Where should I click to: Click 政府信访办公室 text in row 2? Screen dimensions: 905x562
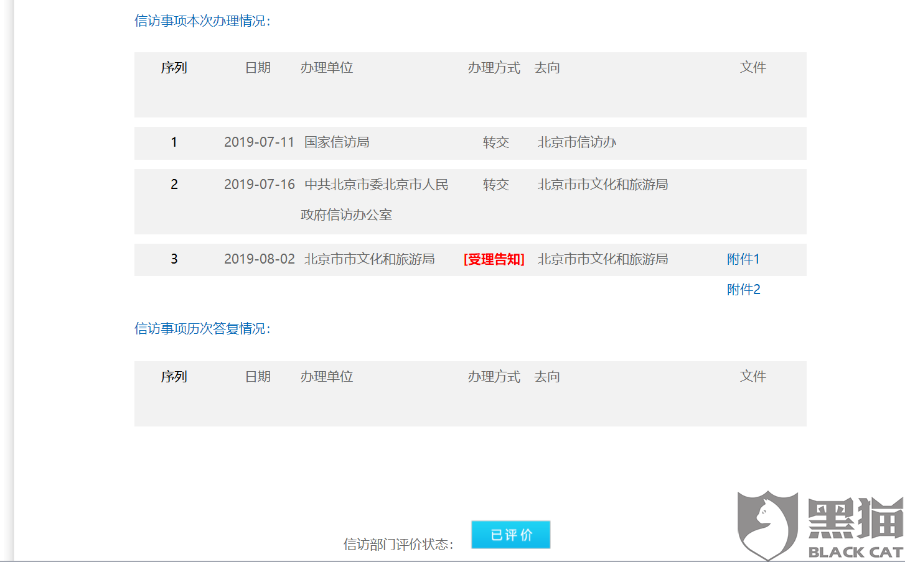click(x=346, y=215)
